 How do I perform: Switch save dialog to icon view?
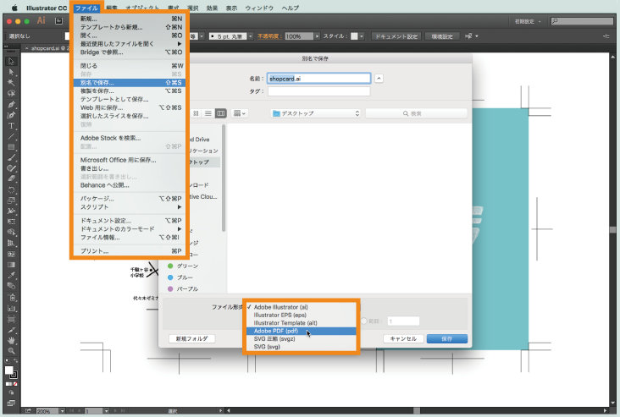pyautogui.click(x=196, y=113)
